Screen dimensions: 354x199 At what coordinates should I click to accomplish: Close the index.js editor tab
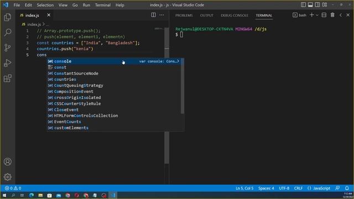click(x=49, y=15)
